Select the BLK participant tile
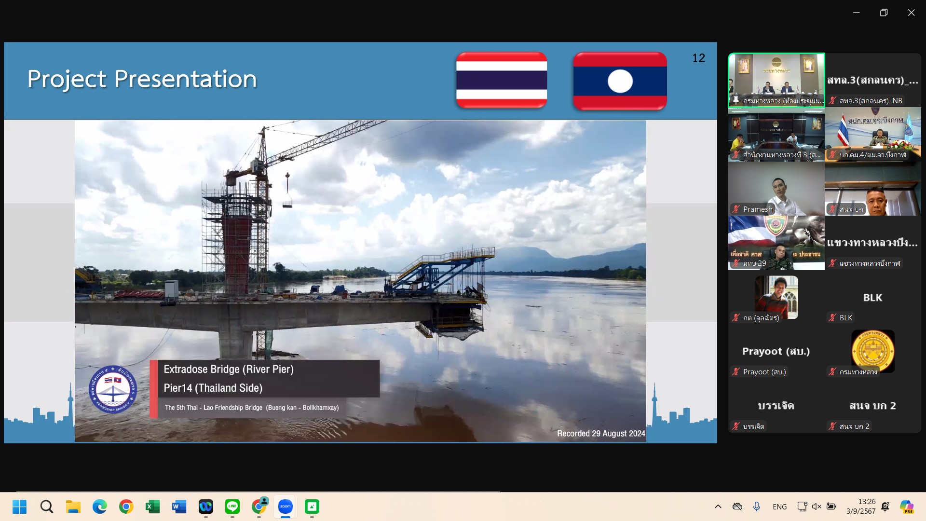The height and width of the screenshot is (521, 926). (x=872, y=297)
